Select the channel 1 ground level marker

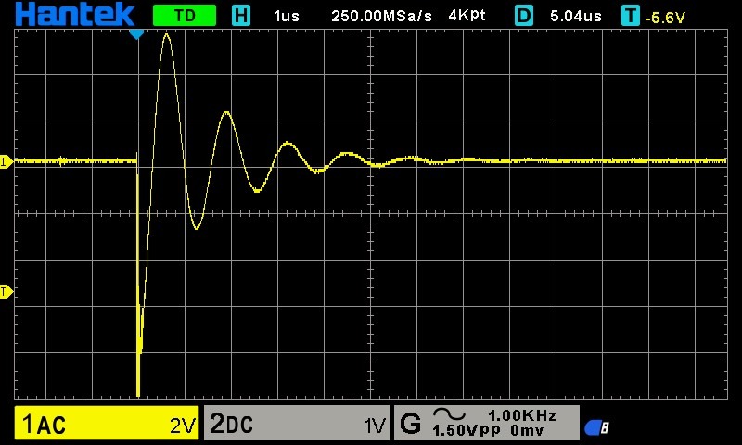coord(6,162)
